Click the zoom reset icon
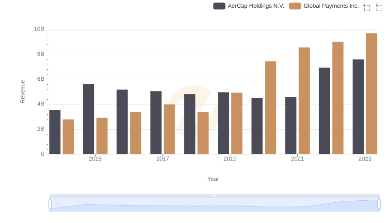Viewport: 388px width, 223px height. [379, 7]
